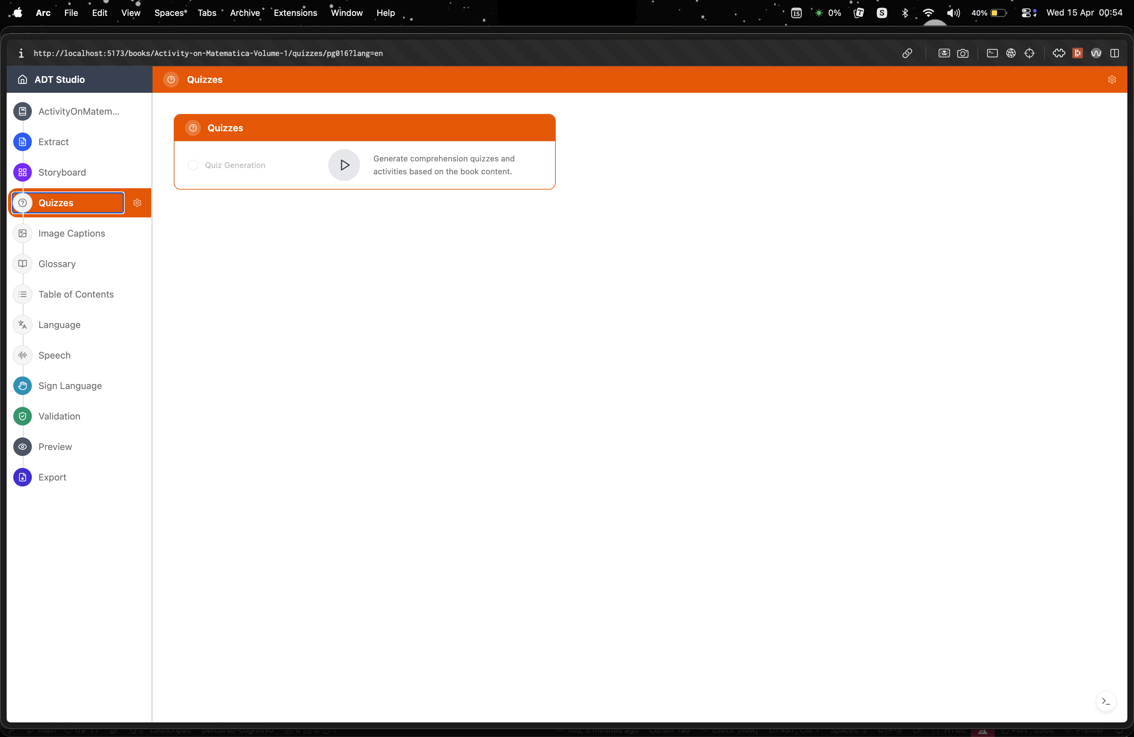
Task: Open the Wi-Fi menu bar icon
Action: [928, 13]
